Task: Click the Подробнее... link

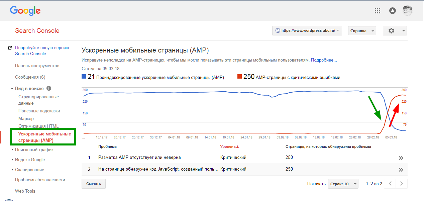Action: click(x=324, y=60)
